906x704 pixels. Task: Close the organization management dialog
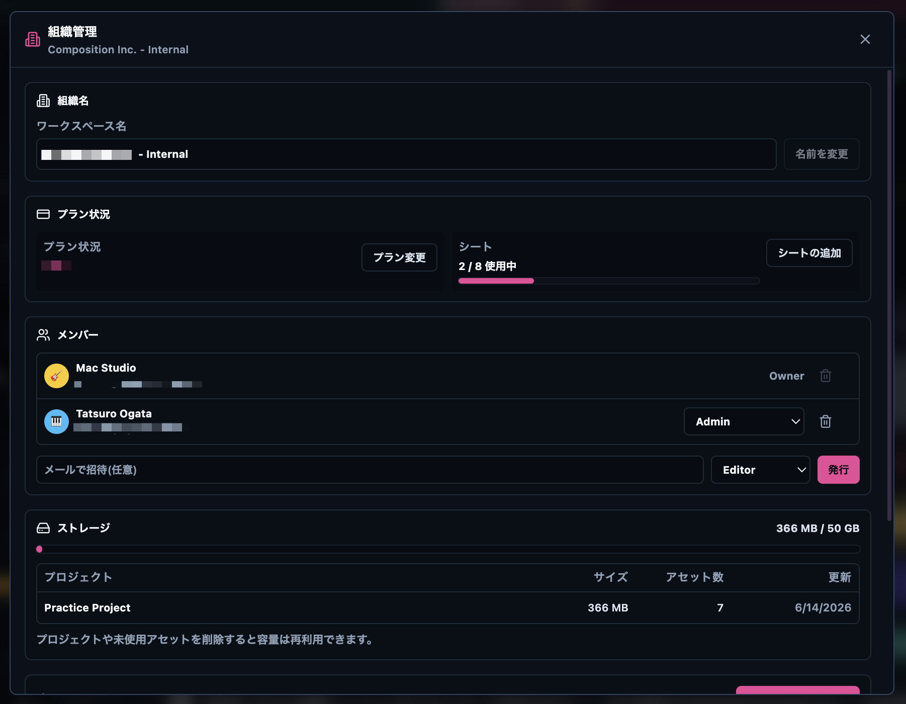coord(865,39)
